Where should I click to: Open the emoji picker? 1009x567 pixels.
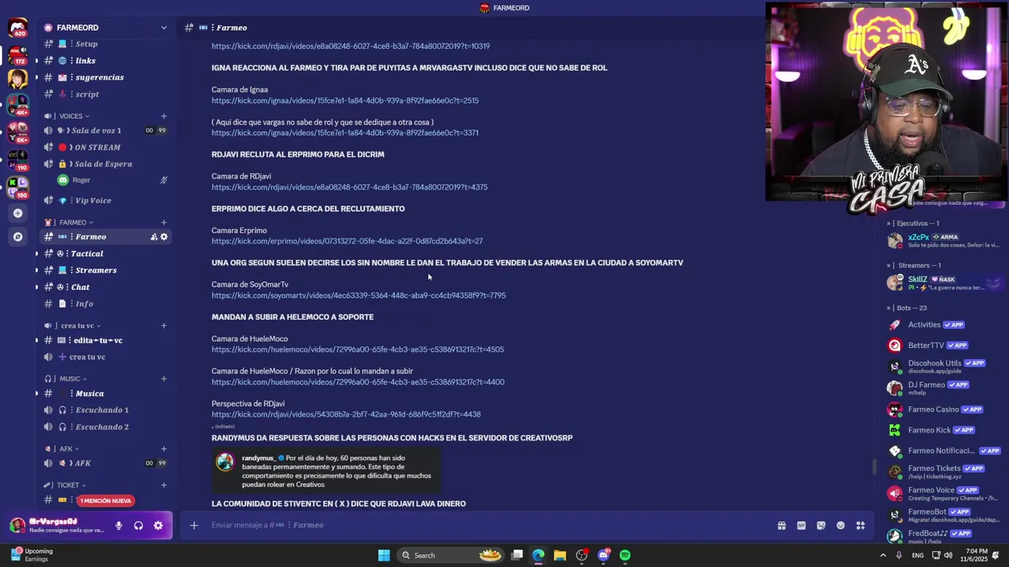click(840, 525)
